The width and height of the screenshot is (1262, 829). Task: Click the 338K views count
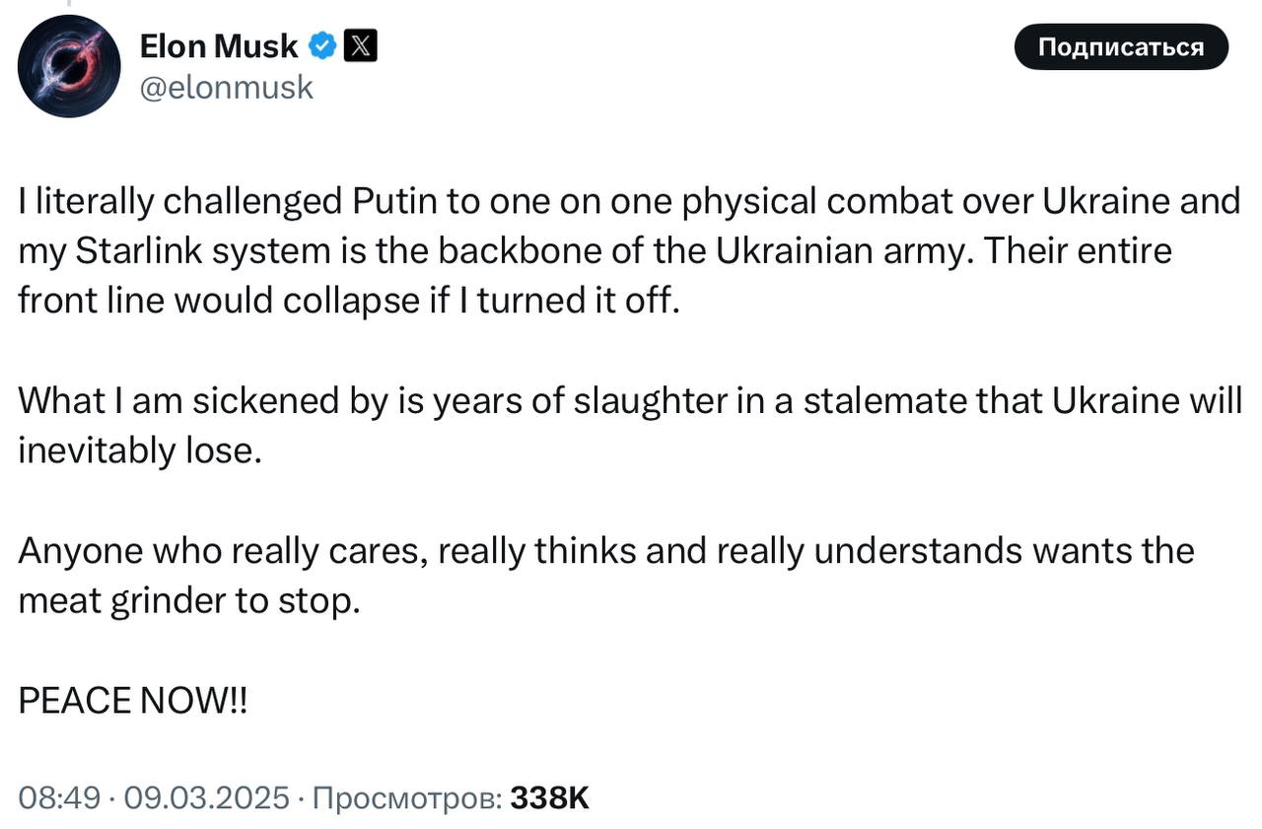pos(549,797)
